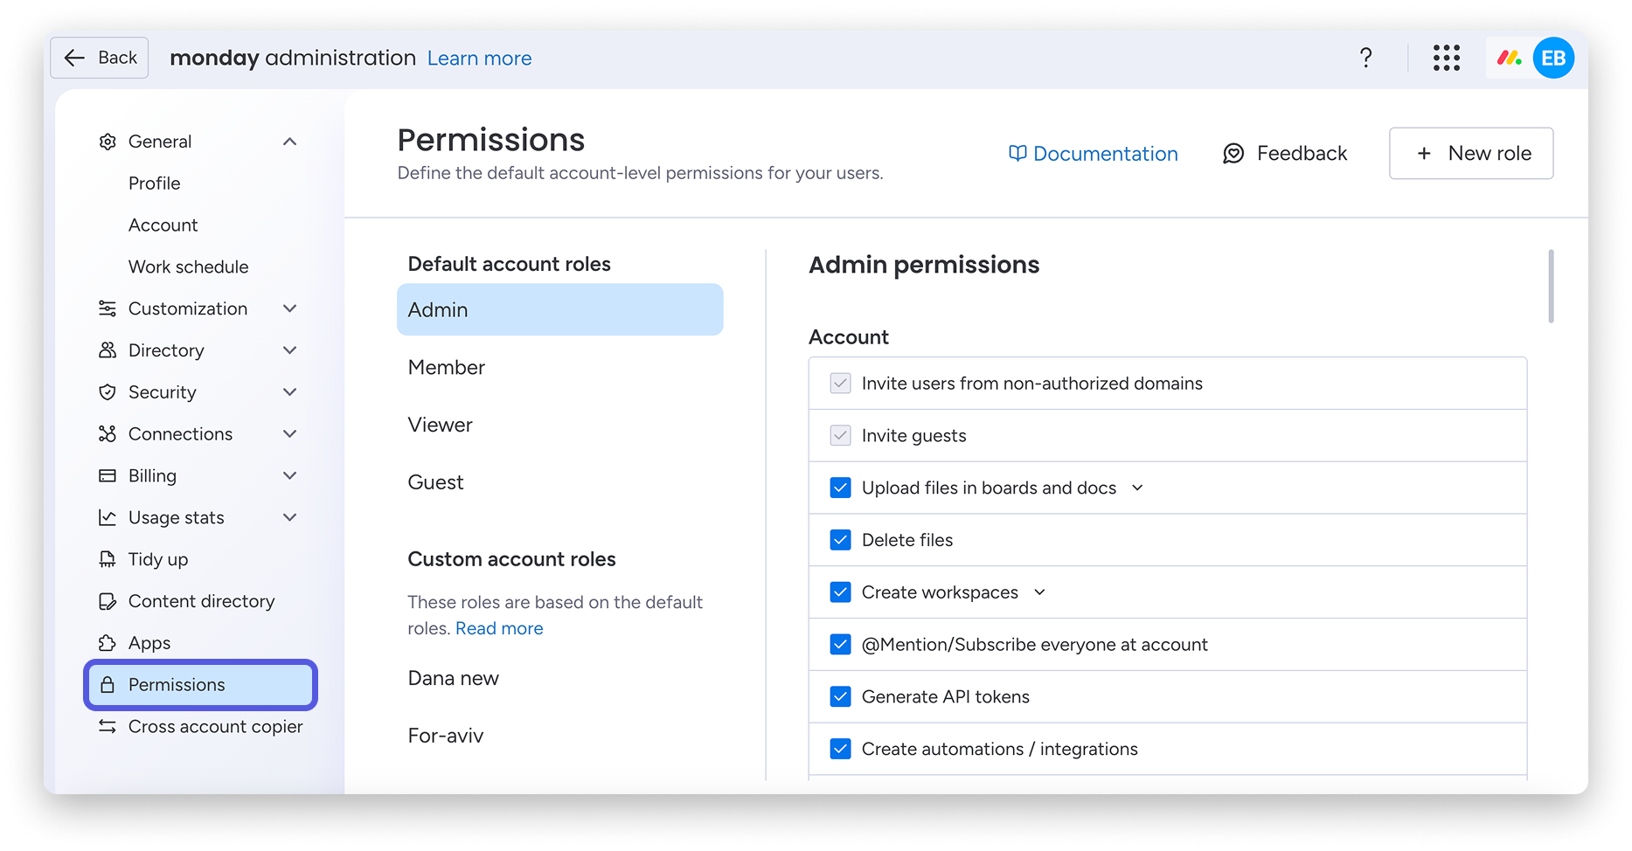Click the permissions panel vertical scrollbar
This screenshot has height=851, width=1632.
pos(1551,287)
